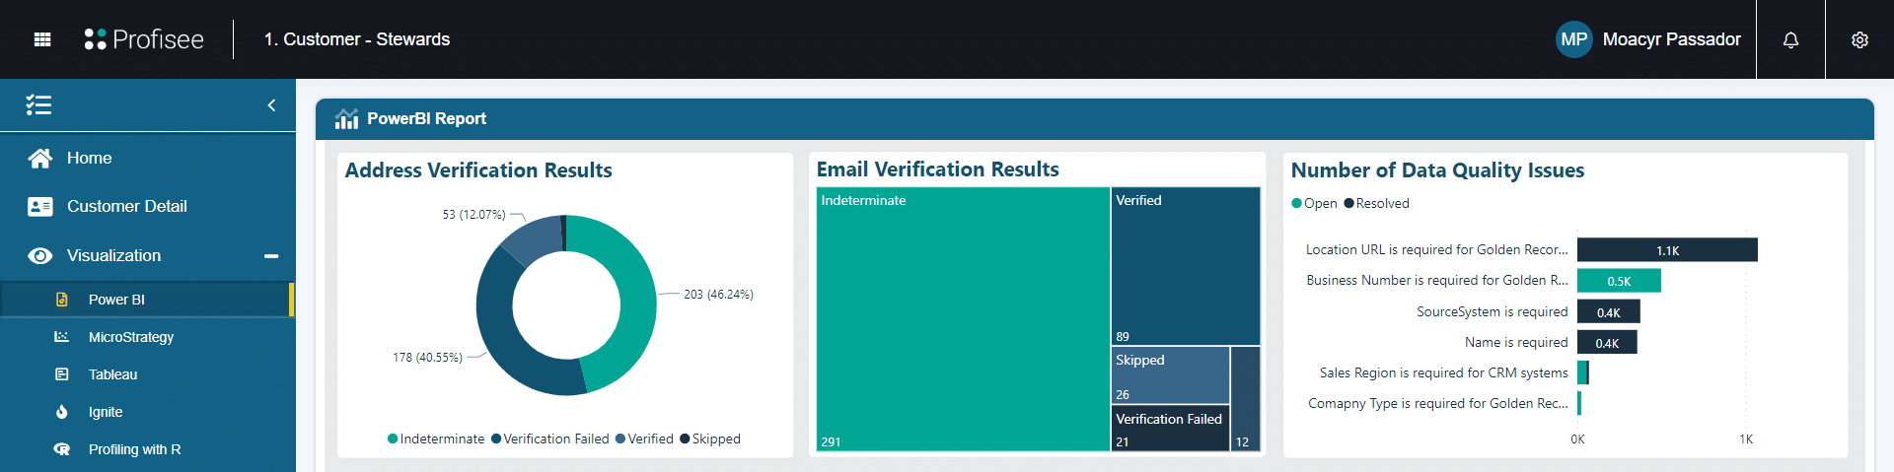Viewport: 1894px width, 472px height.
Task: Select Power BI menu item
Action: 146,300
